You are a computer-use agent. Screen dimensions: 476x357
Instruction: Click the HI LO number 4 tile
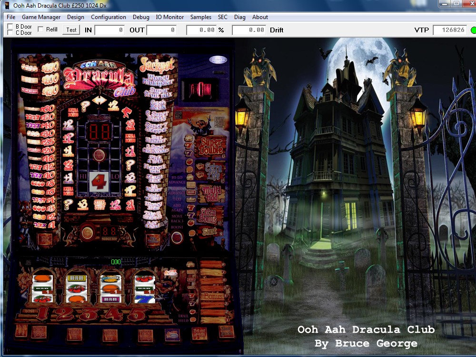(99, 182)
